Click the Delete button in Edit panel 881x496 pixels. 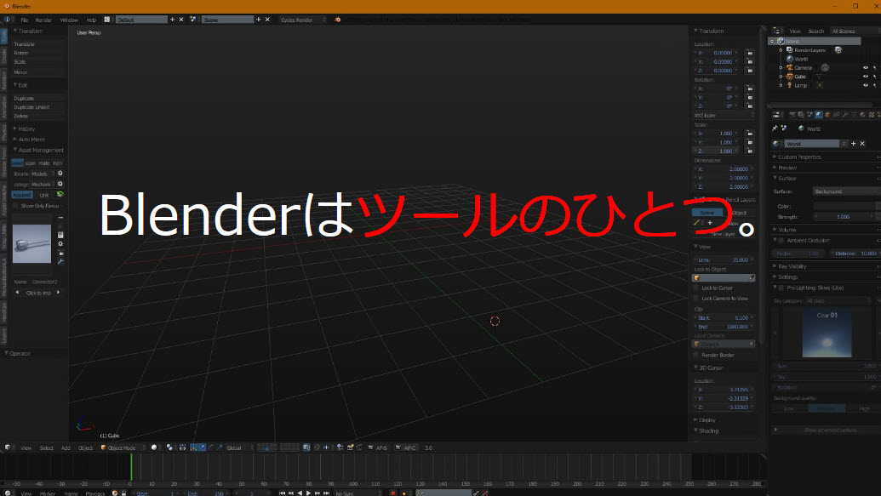(x=37, y=116)
